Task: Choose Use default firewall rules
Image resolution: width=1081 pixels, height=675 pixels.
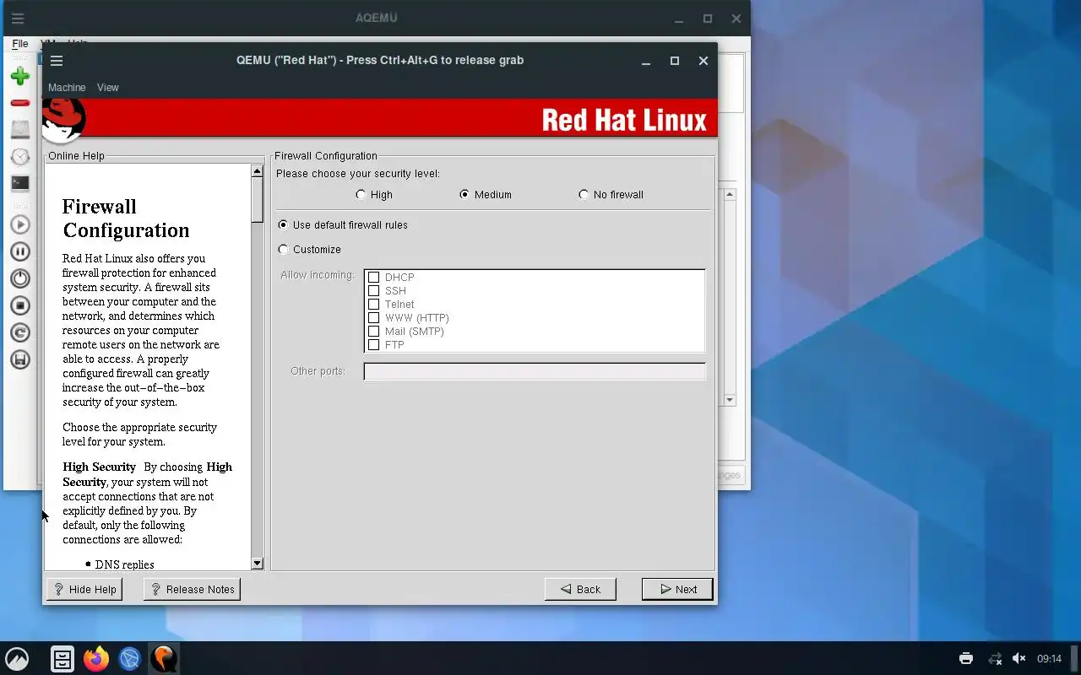Action: (343, 225)
